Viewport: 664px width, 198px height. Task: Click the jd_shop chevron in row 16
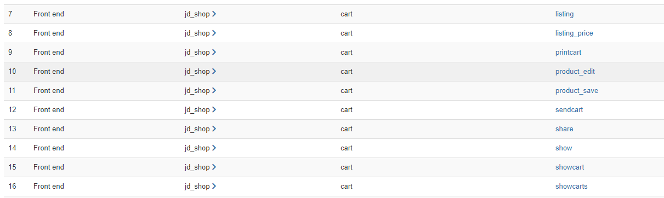click(214, 187)
